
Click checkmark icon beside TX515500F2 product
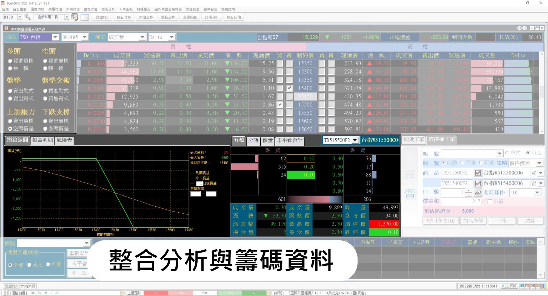478,173
